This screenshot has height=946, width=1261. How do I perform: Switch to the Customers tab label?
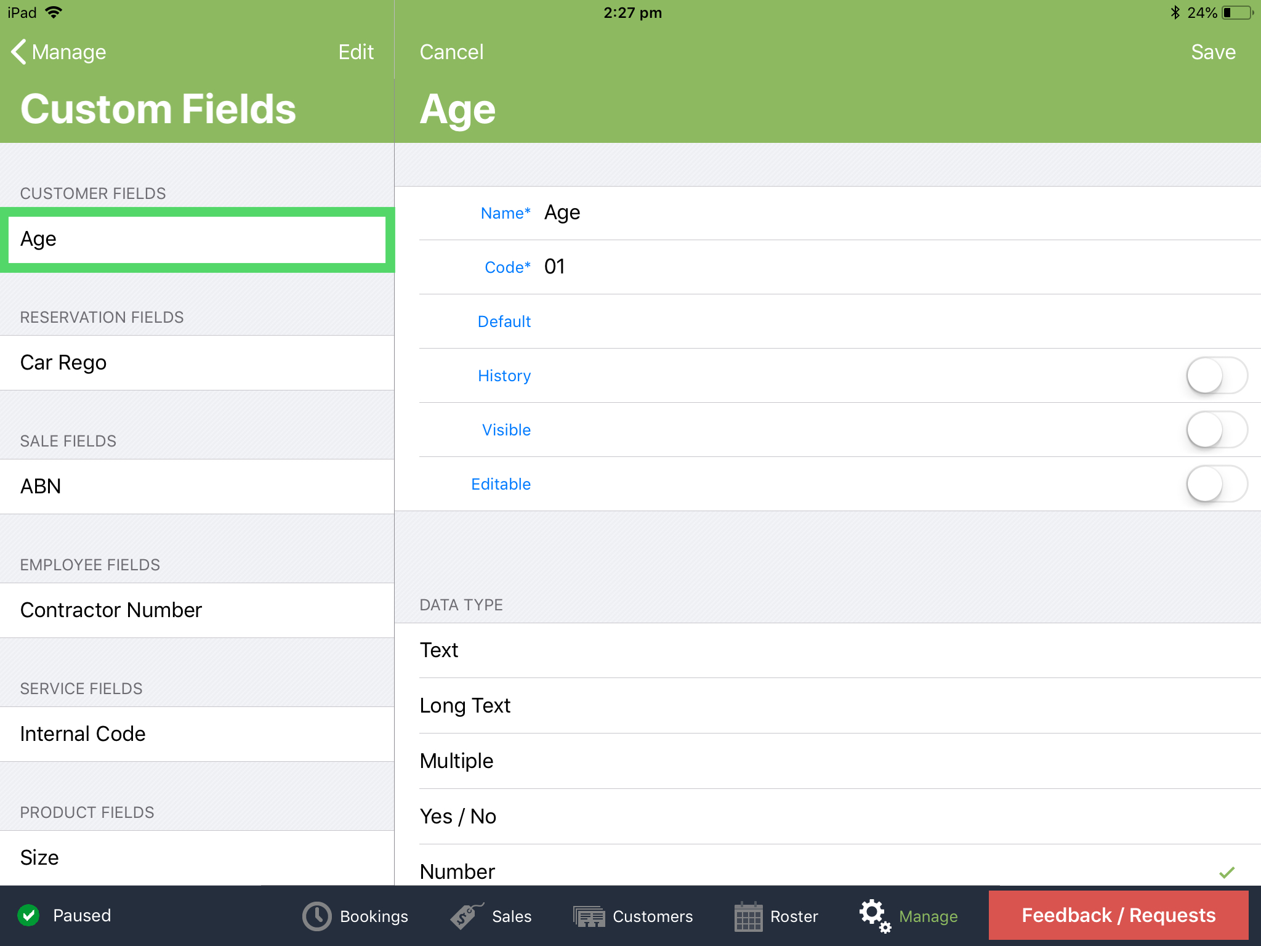(x=653, y=916)
